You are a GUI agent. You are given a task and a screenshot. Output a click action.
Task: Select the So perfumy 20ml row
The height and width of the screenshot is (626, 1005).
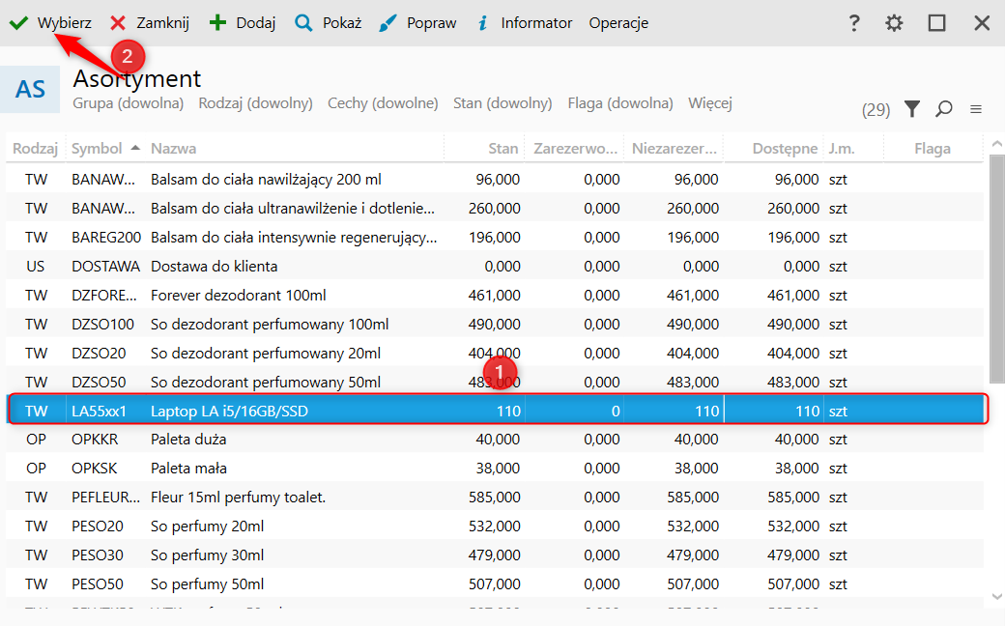pyautogui.click(x=495, y=526)
